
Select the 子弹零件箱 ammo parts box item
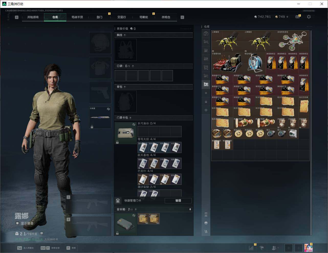(227, 63)
